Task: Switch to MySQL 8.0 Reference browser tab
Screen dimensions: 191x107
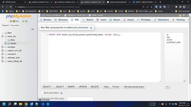Action: (x=144, y=2)
